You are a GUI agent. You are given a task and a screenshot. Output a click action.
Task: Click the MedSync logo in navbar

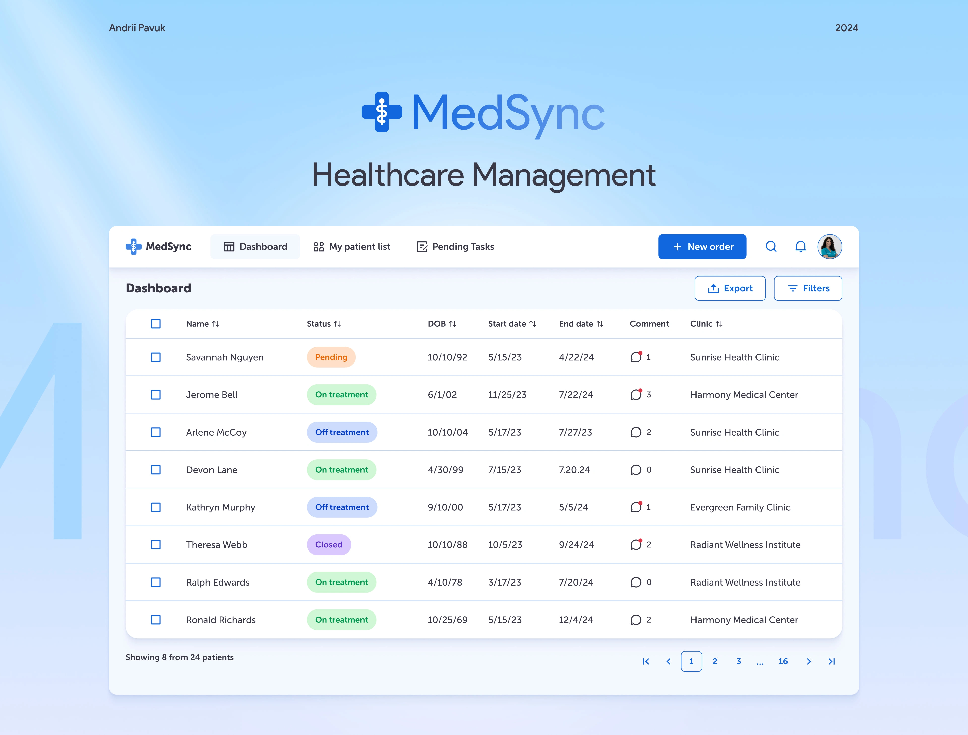[158, 247]
